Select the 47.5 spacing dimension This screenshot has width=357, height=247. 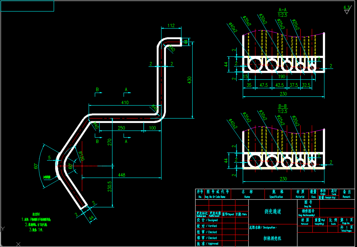pyautogui.click(x=264, y=85)
